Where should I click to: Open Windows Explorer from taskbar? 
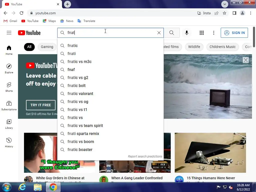[38, 187]
